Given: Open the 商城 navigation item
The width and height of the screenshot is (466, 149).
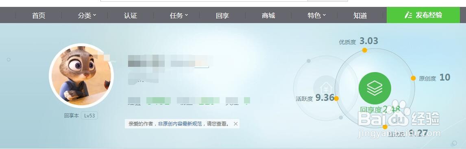Looking at the screenshot, I should point(268,15).
